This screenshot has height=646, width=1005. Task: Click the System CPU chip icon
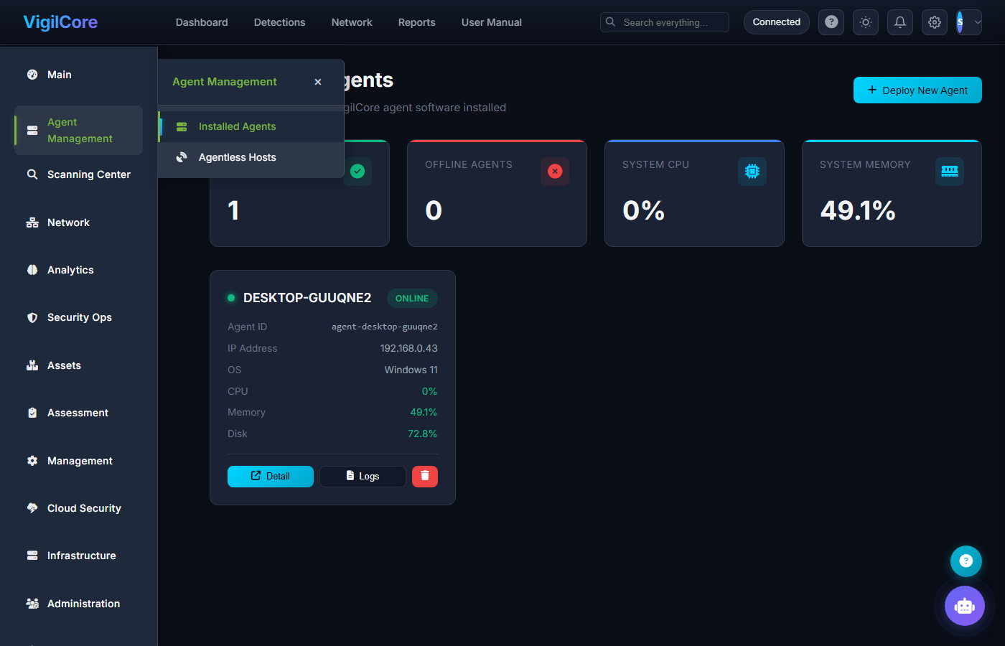[752, 171]
